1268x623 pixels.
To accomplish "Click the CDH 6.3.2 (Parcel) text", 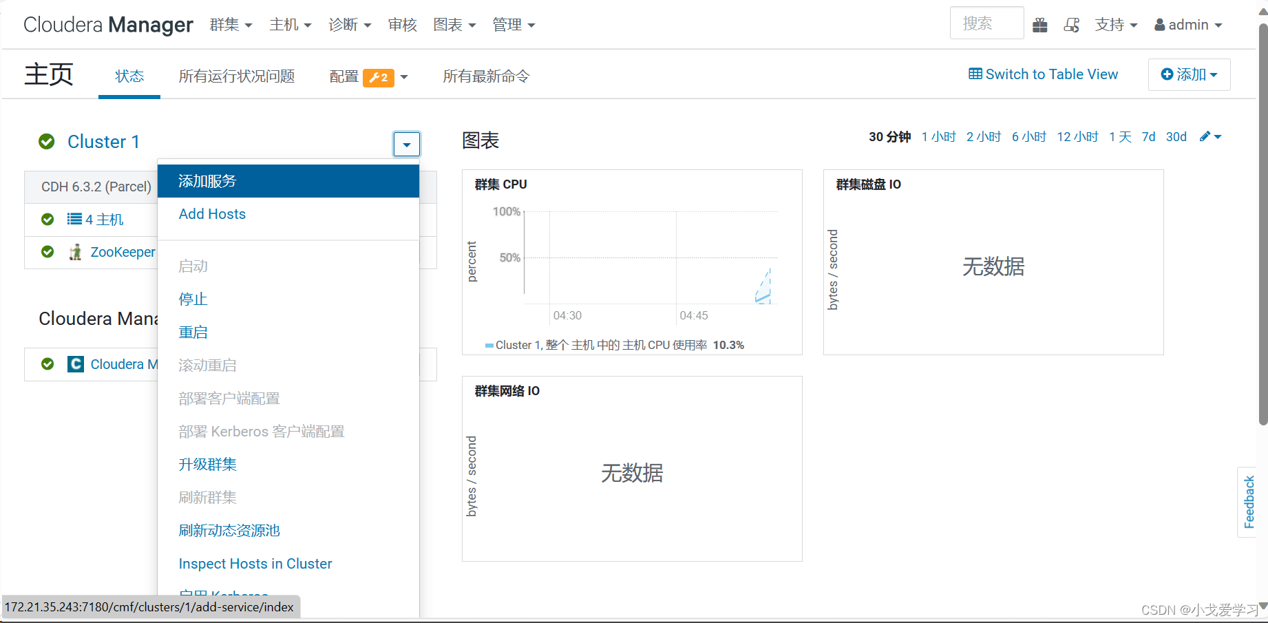I will click(96, 187).
